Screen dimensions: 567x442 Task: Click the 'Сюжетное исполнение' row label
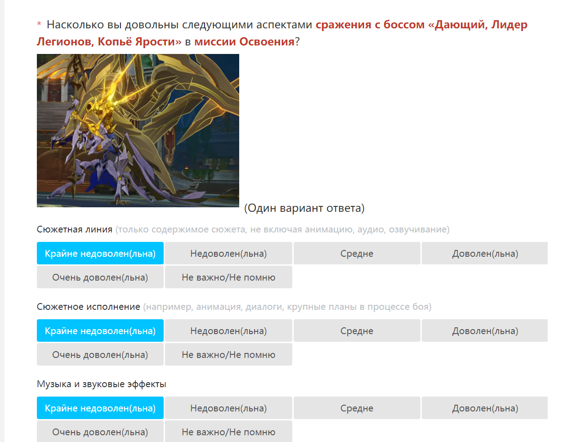(89, 307)
